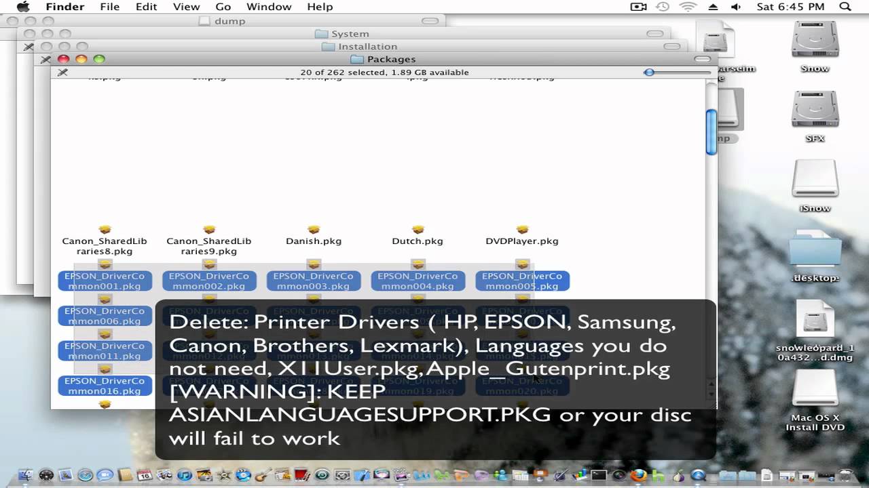This screenshot has height=488, width=869.
Task: Click EPSON_DriverCommon004.pkg file name
Action: click(x=418, y=281)
